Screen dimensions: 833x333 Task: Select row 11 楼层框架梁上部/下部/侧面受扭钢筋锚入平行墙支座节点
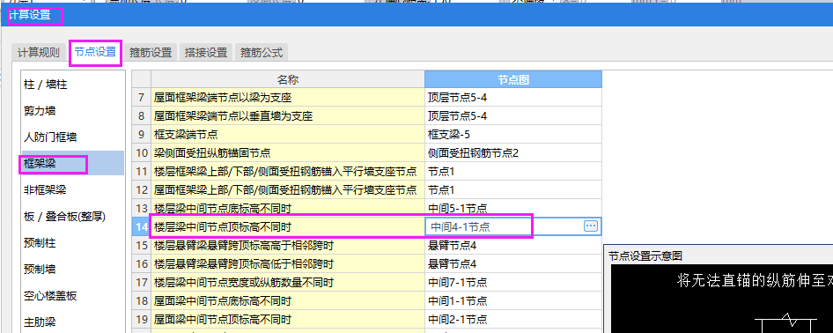point(288,172)
